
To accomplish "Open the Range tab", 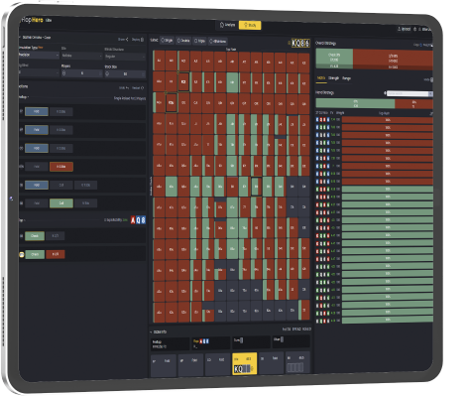I will tap(346, 78).
